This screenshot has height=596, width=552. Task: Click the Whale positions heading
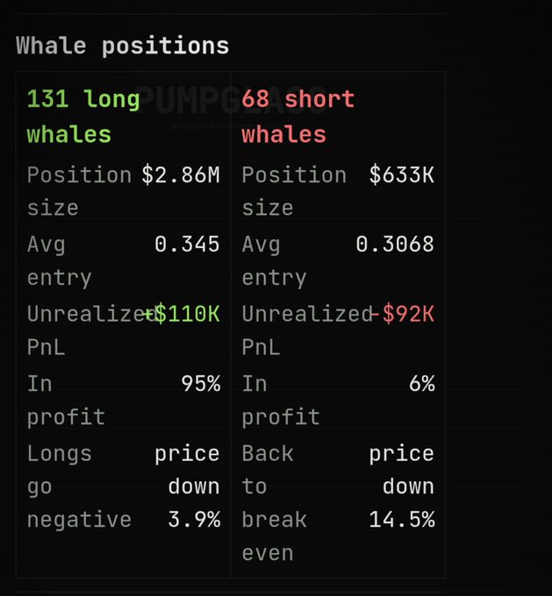(122, 46)
